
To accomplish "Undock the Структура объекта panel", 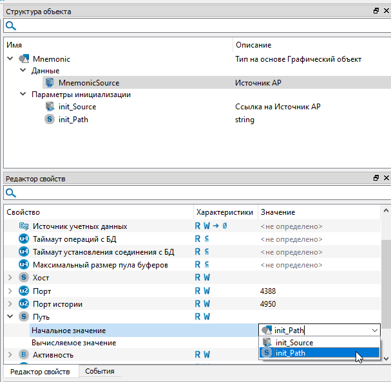I will click(376, 11).
